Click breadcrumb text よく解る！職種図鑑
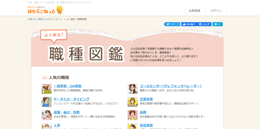This screenshot has height=129, width=260. tap(76, 19)
